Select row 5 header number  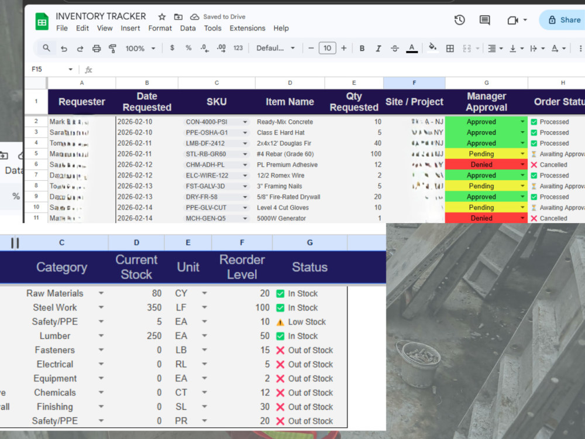(x=36, y=154)
